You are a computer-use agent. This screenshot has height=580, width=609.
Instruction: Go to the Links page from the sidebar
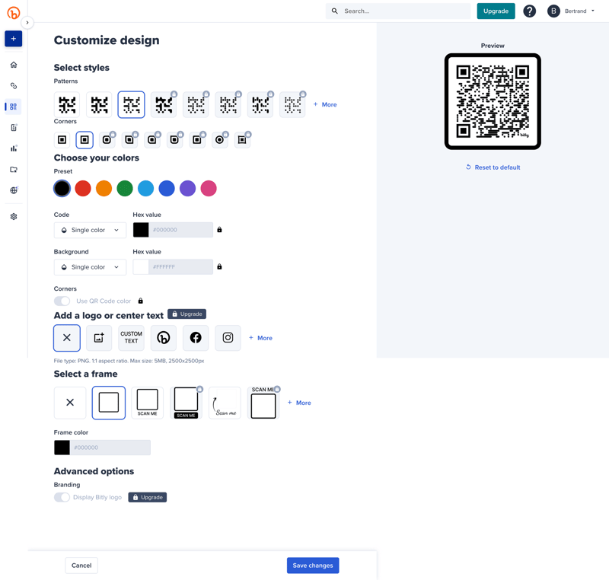pyautogui.click(x=12, y=85)
